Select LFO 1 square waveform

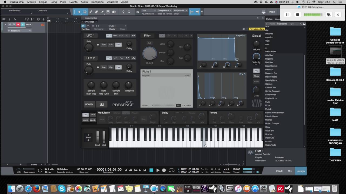point(127,36)
